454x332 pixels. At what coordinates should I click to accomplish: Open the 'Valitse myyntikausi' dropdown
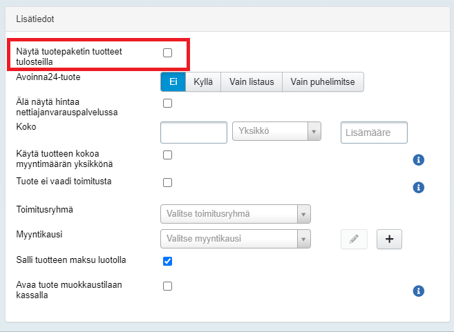(235, 240)
